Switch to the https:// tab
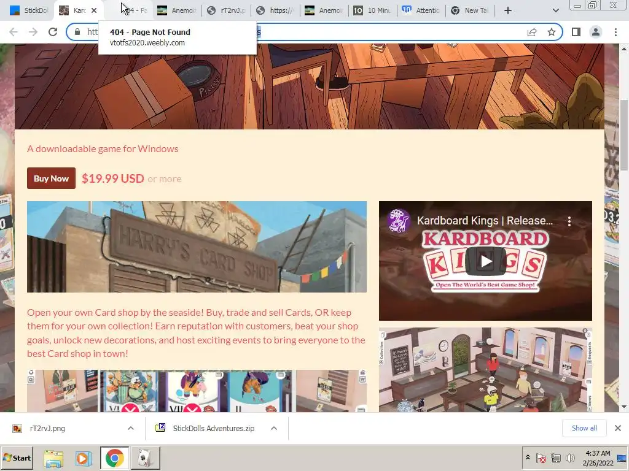Viewport: 629px width, 471px height. point(275,11)
